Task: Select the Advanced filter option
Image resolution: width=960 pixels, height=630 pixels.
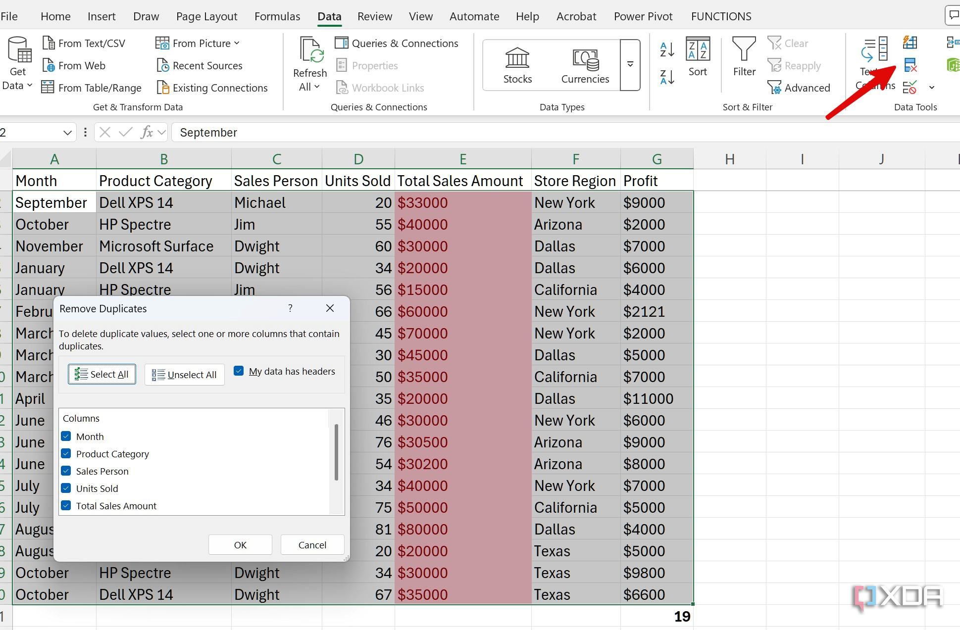Action: [x=799, y=88]
